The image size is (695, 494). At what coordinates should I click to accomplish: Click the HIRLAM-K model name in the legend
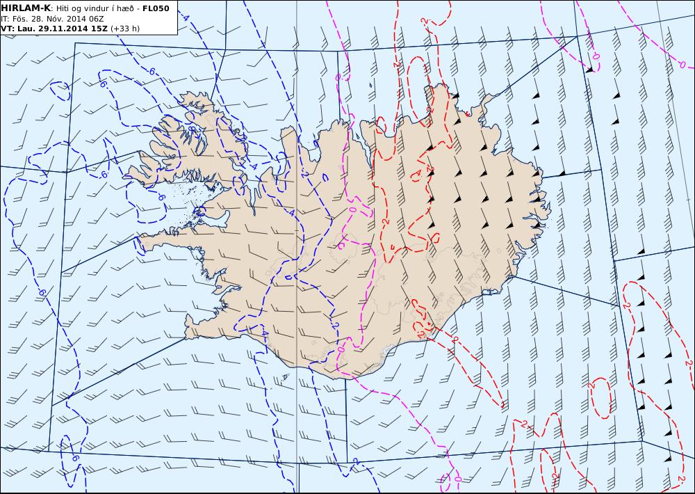click(x=26, y=8)
